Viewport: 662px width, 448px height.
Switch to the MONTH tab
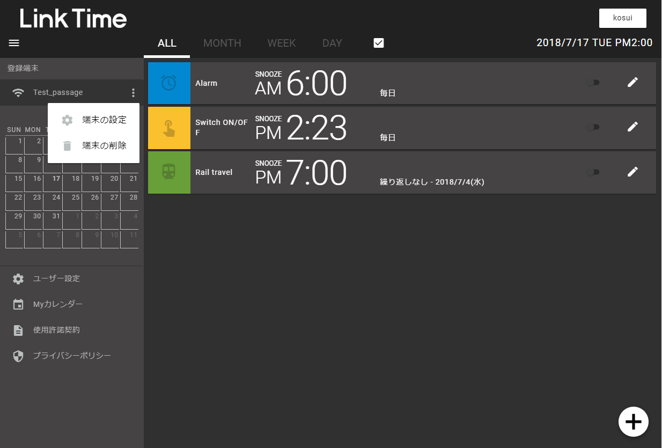pyautogui.click(x=222, y=43)
